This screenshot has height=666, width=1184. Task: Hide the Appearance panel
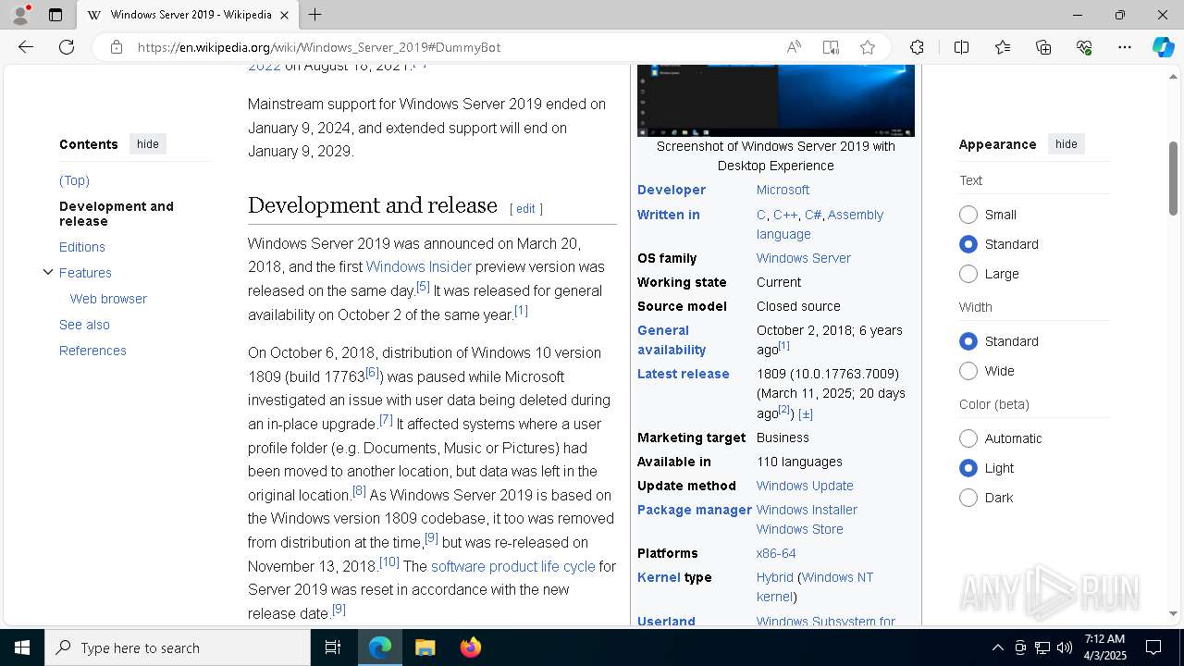click(x=1067, y=144)
